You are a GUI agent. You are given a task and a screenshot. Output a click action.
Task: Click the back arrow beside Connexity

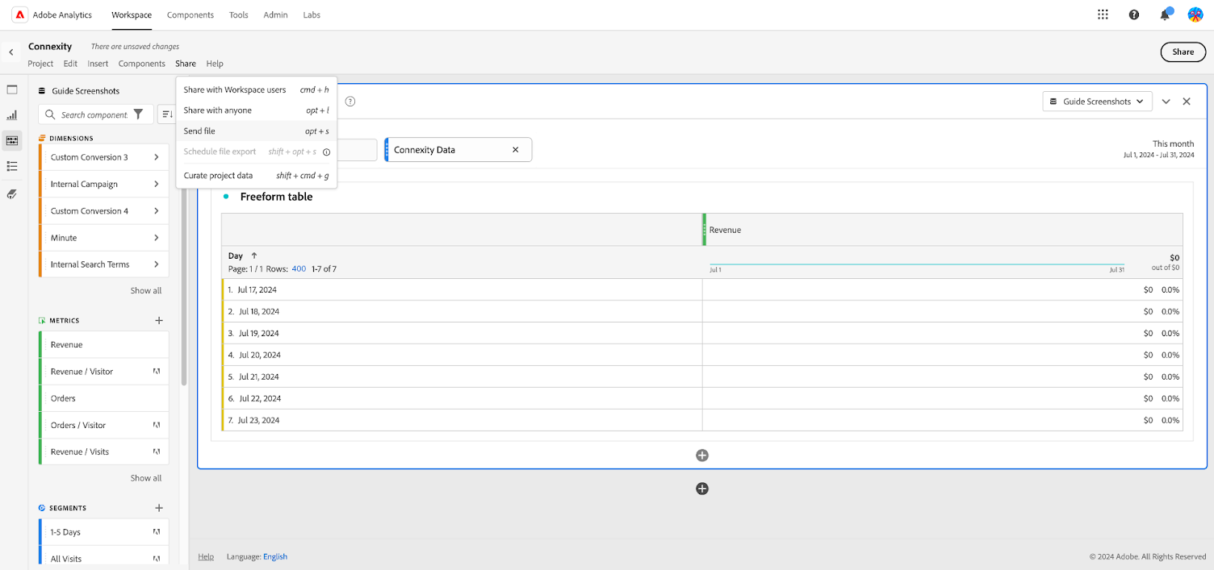(10, 52)
